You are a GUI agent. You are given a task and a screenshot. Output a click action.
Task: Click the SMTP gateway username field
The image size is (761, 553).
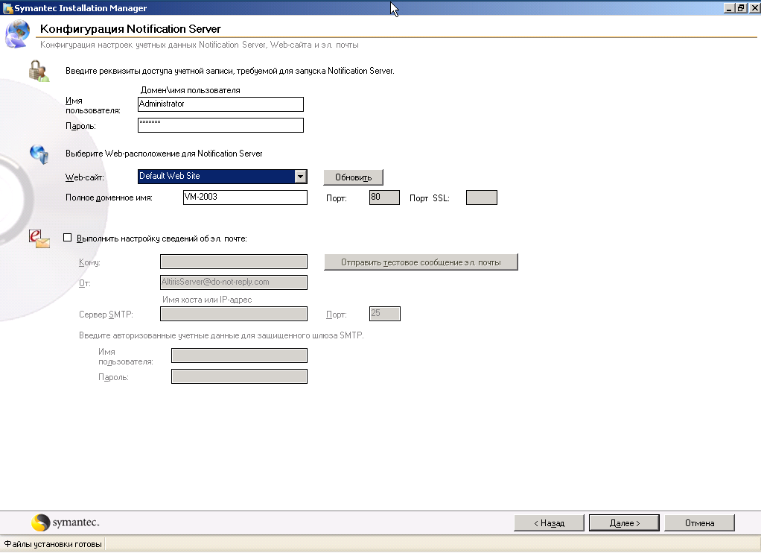[239, 355]
